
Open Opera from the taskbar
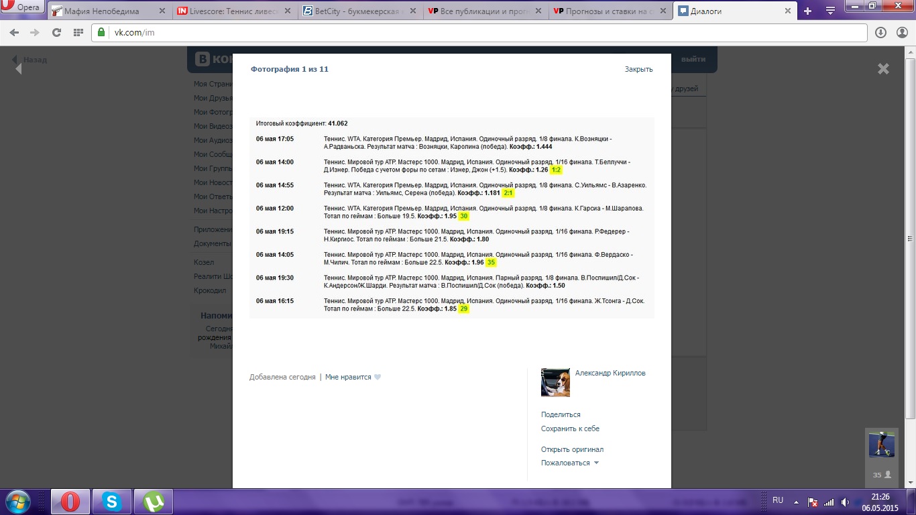point(70,502)
